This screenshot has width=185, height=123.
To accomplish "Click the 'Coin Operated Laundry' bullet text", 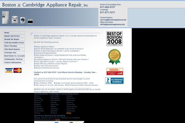I will point(56,61).
